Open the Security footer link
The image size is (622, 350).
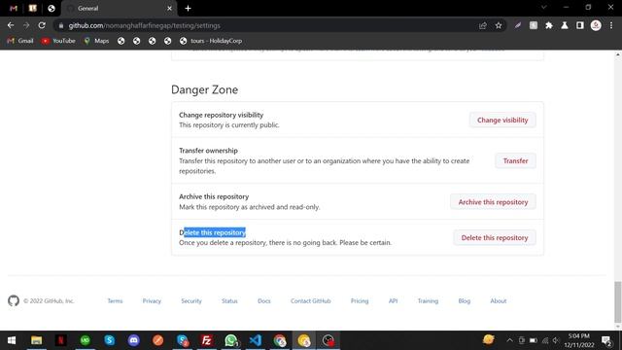point(191,300)
